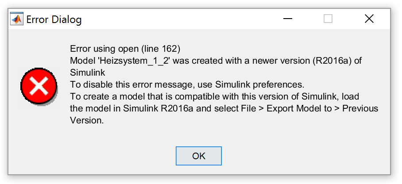This screenshot has height=184, width=402.
Task: Click the MATLAB logo in title bar
Action: [x=17, y=19]
